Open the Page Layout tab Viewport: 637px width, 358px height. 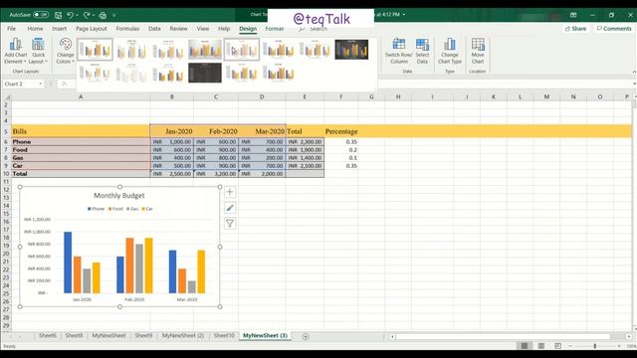coord(92,29)
